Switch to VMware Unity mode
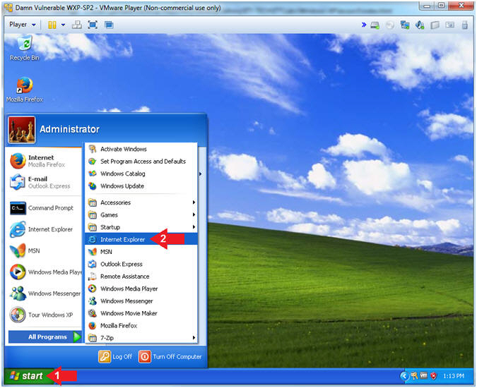This screenshot has width=477, height=388. (109, 25)
